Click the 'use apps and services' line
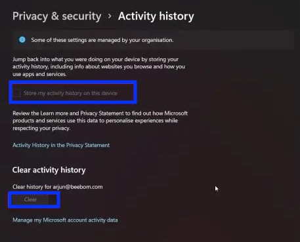 (x=39, y=74)
